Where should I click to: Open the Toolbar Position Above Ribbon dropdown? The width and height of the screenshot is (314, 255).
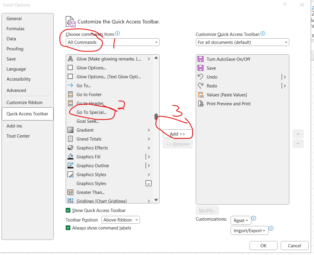point(120,220)
